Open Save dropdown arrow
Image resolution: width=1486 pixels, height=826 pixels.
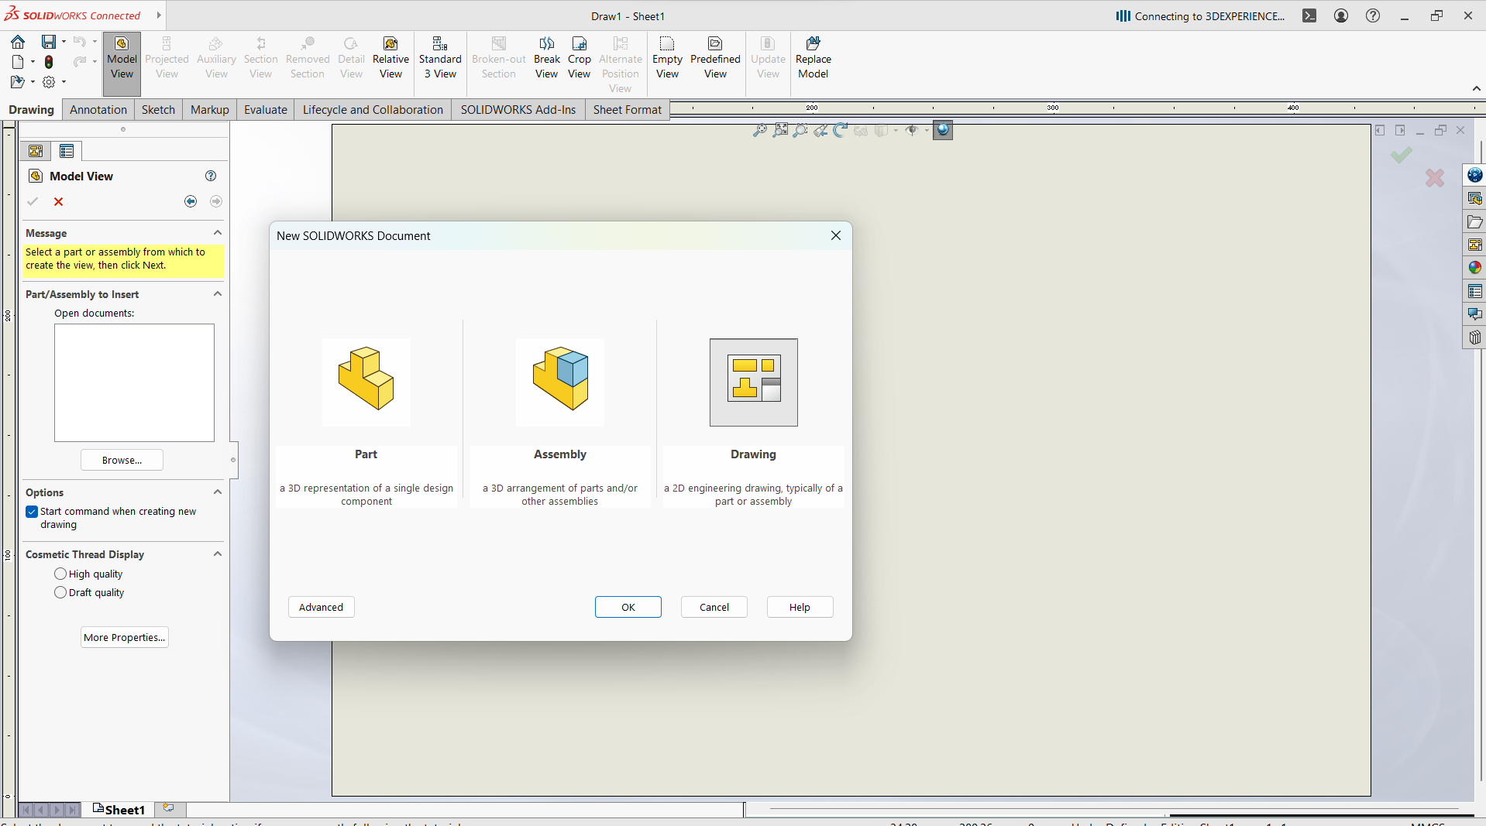[x=64, y=42]
